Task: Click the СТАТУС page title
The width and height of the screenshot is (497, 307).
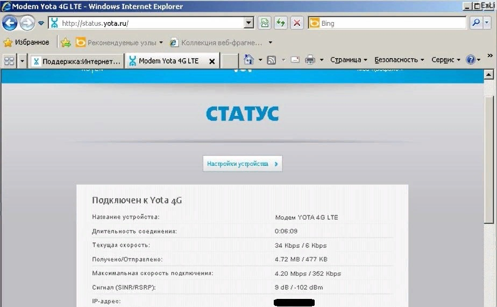Action: click(242, 114)
